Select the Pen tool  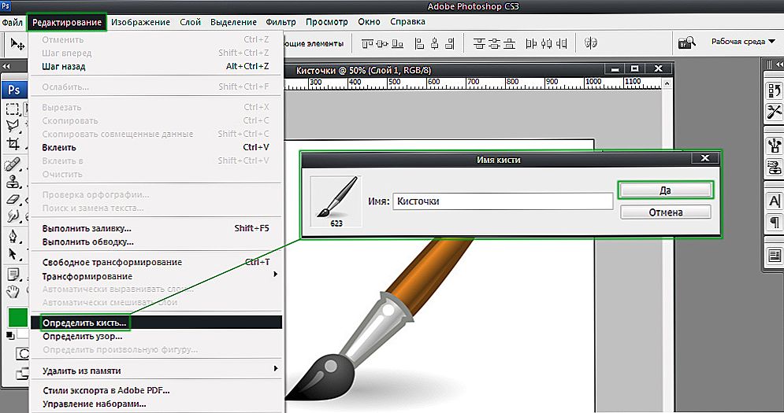point(13,235)
